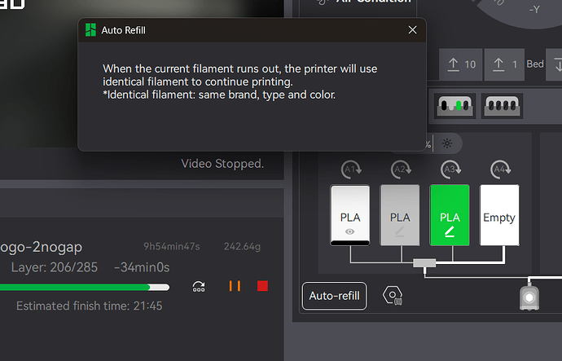Click the '-34min0s' remaining time
Screen dimensions: 562x361
(x=142, y=267)
